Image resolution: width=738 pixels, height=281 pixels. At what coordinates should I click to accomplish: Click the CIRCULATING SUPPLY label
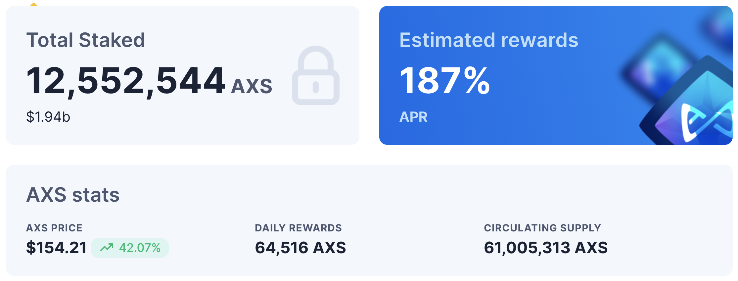tap(542, 228)
